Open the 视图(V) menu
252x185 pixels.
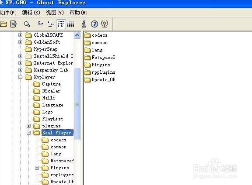55,13
